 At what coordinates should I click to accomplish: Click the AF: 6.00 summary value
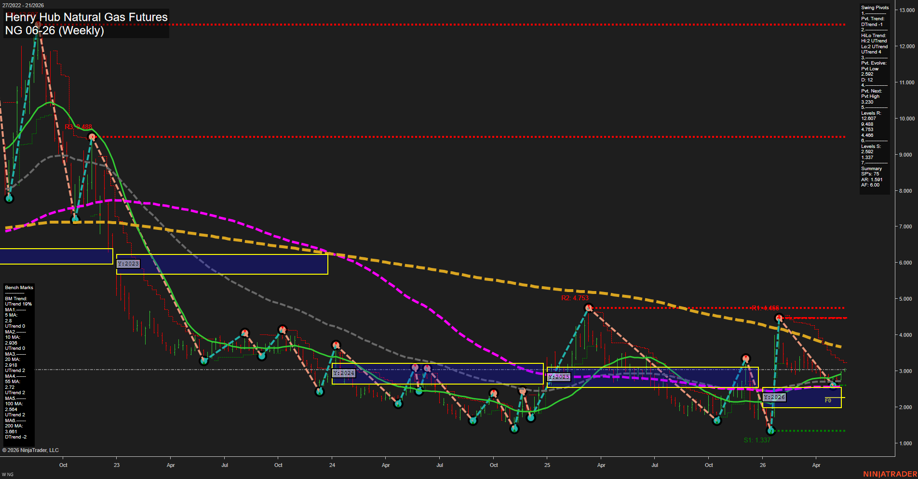point(870,185)
